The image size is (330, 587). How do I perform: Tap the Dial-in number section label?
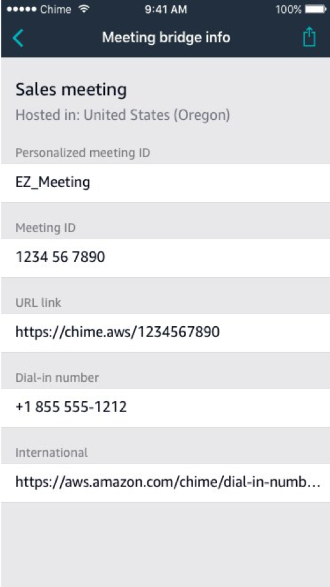pos(57,377)
